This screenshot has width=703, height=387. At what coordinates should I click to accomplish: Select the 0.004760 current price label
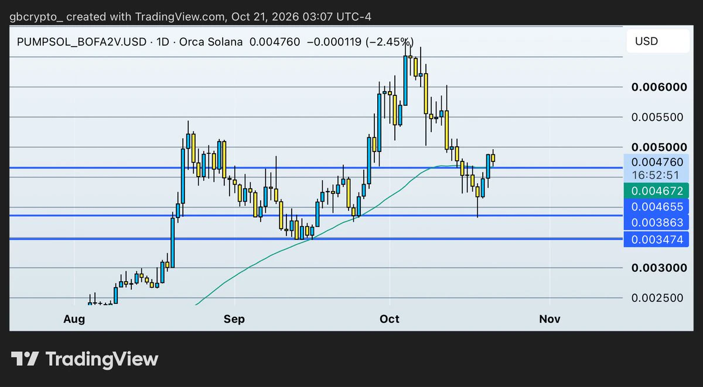pyautogui.click(x=656, y=162)
